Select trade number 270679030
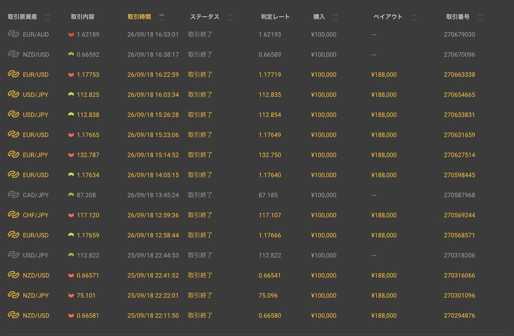514x336 pixels. tap(459, 35)
